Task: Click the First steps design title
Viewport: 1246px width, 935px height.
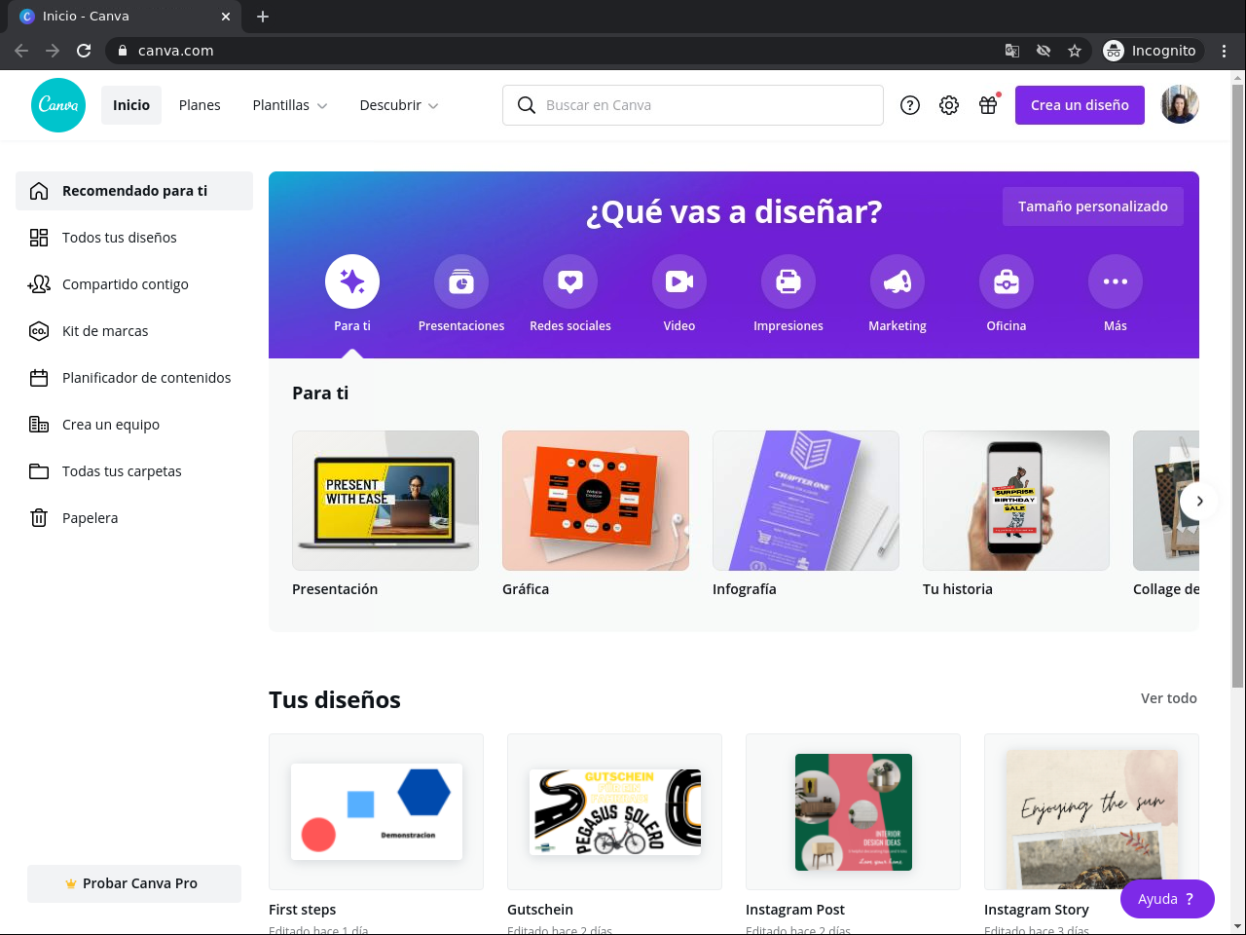Action: [x=303, y=910]
